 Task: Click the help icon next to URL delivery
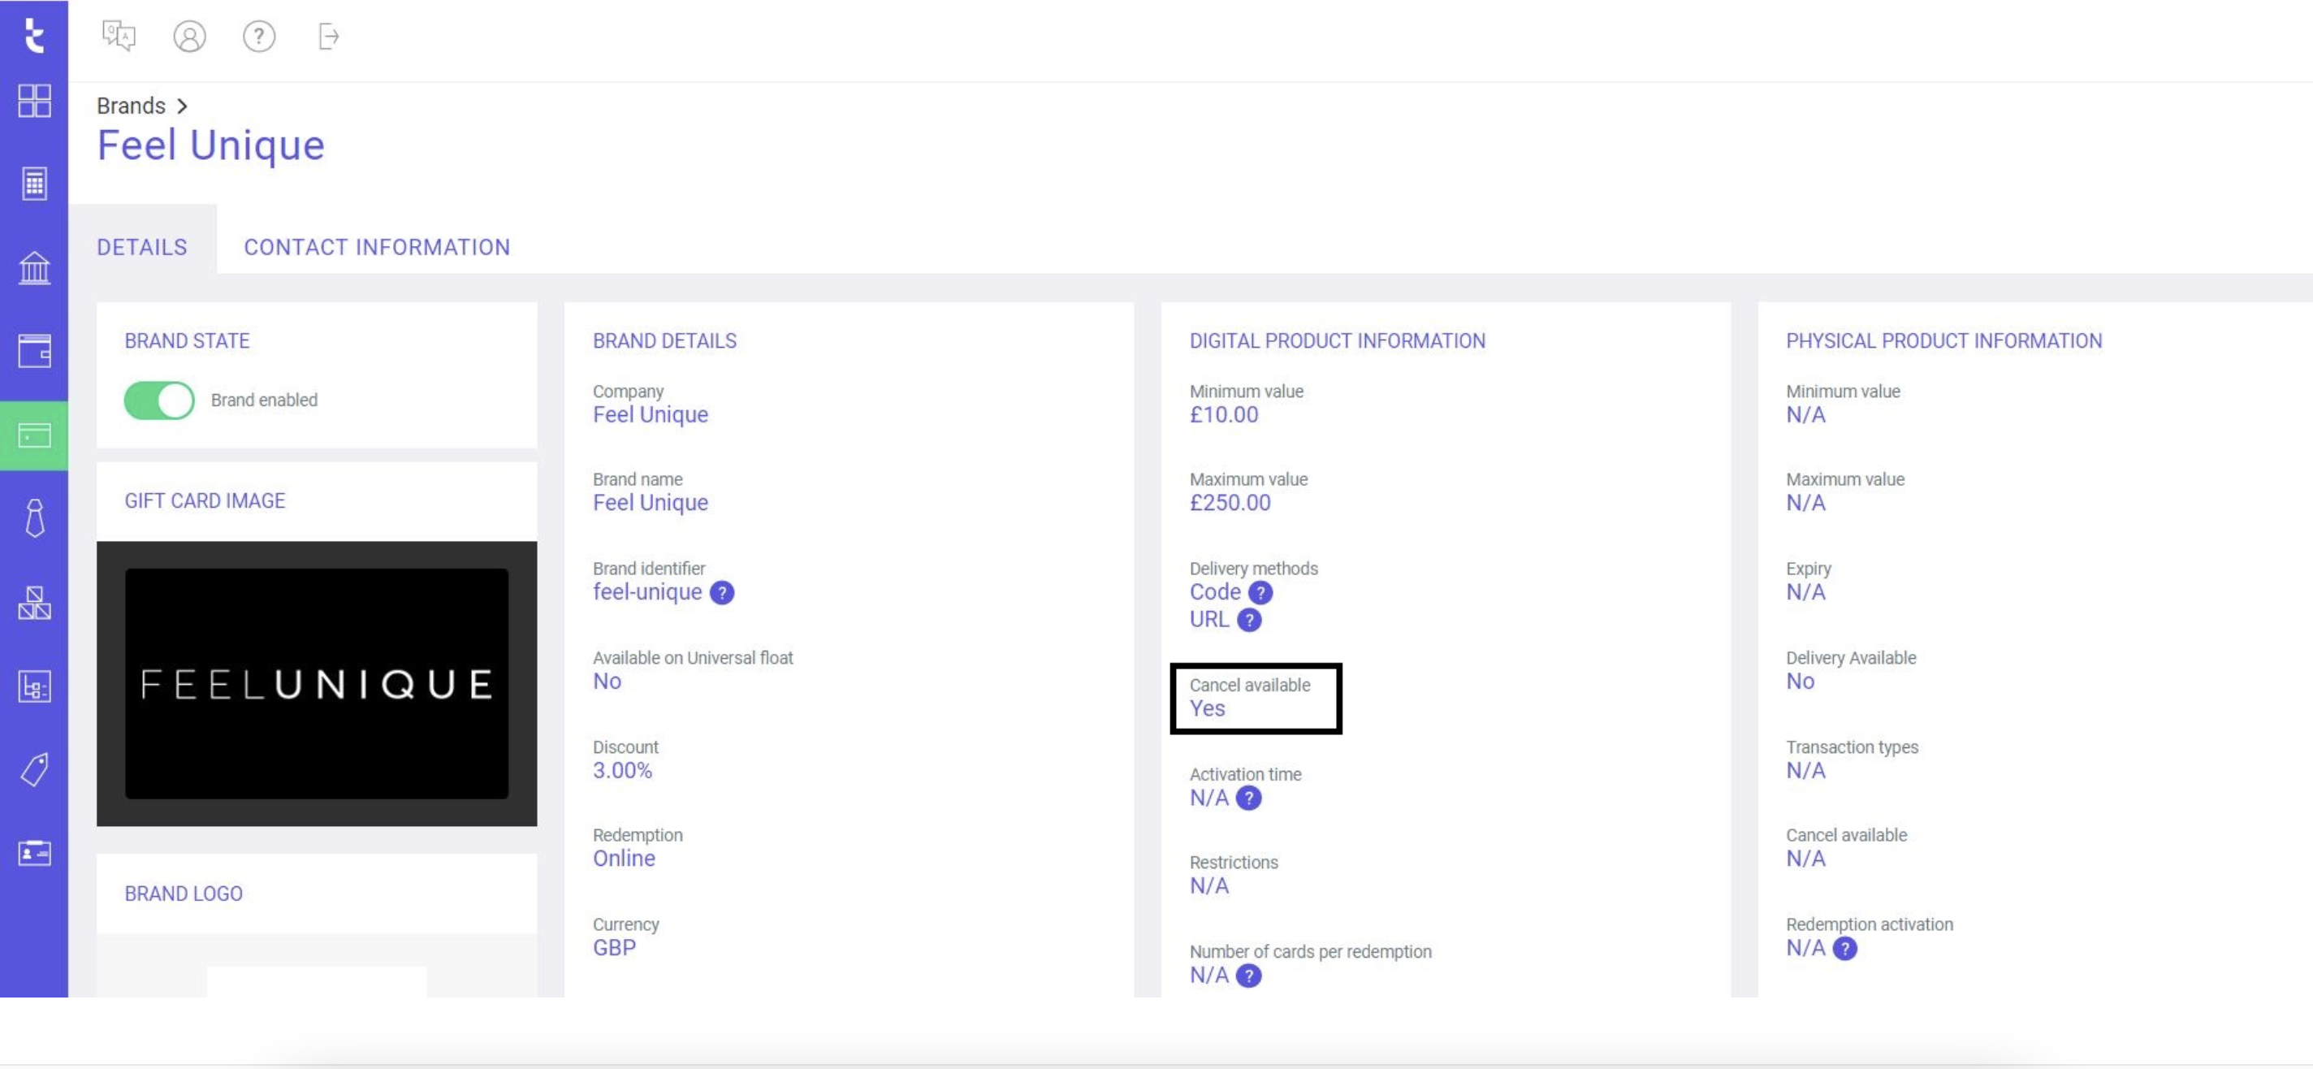pyautogui.click(x=1249, y=620)
